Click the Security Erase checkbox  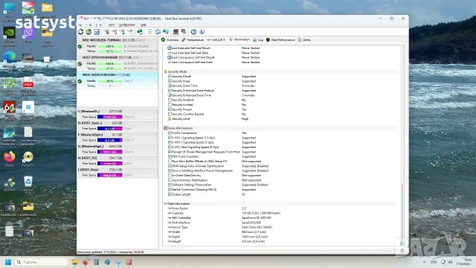point(170,81)
